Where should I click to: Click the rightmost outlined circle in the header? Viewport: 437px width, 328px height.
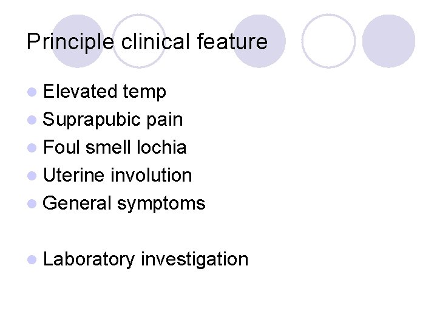coord(328,40)
